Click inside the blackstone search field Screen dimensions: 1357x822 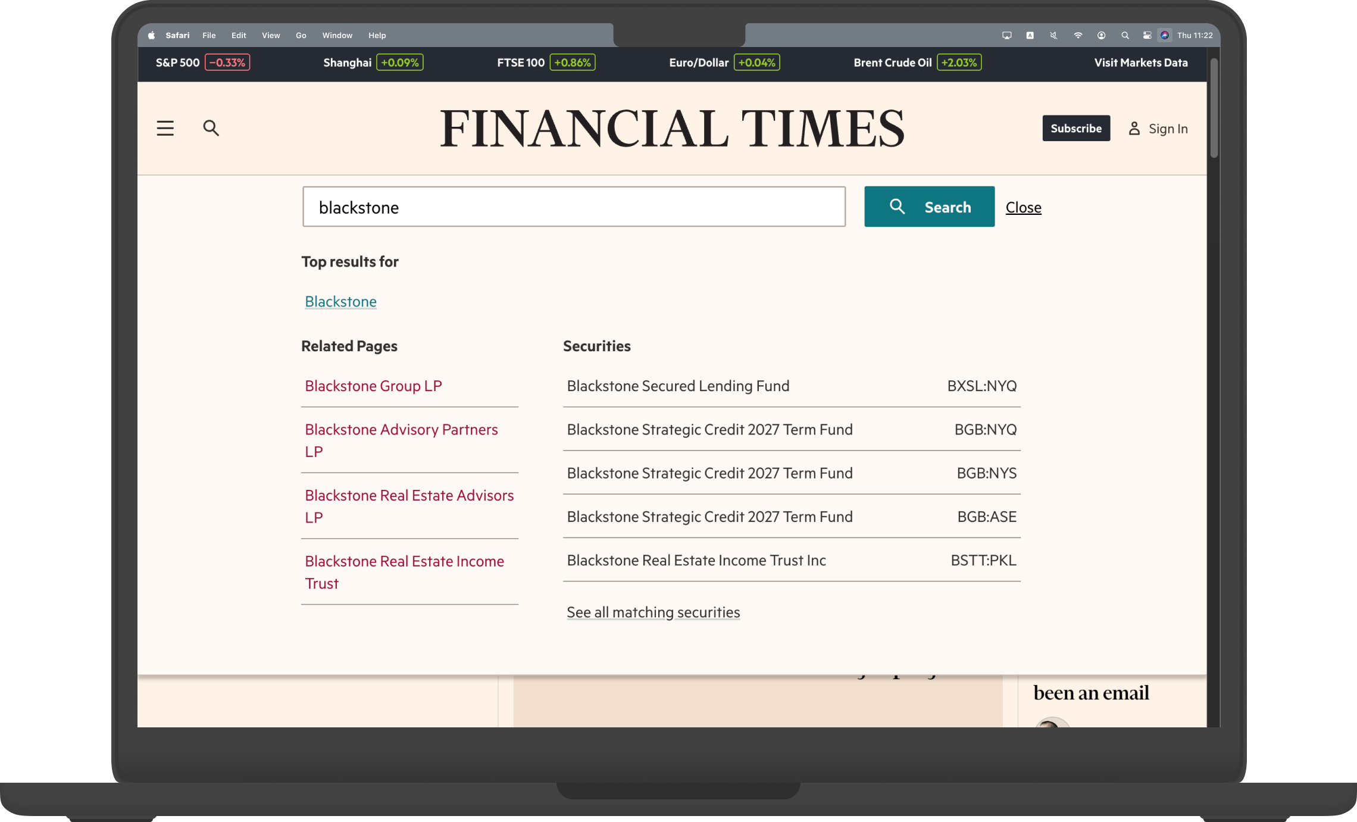coord(573,207)
